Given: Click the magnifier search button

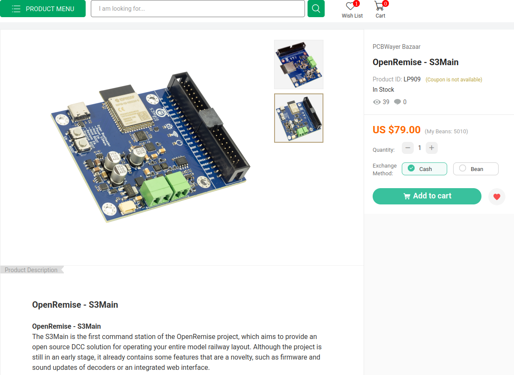Looking at the screenshot, I should pos(316,9).
